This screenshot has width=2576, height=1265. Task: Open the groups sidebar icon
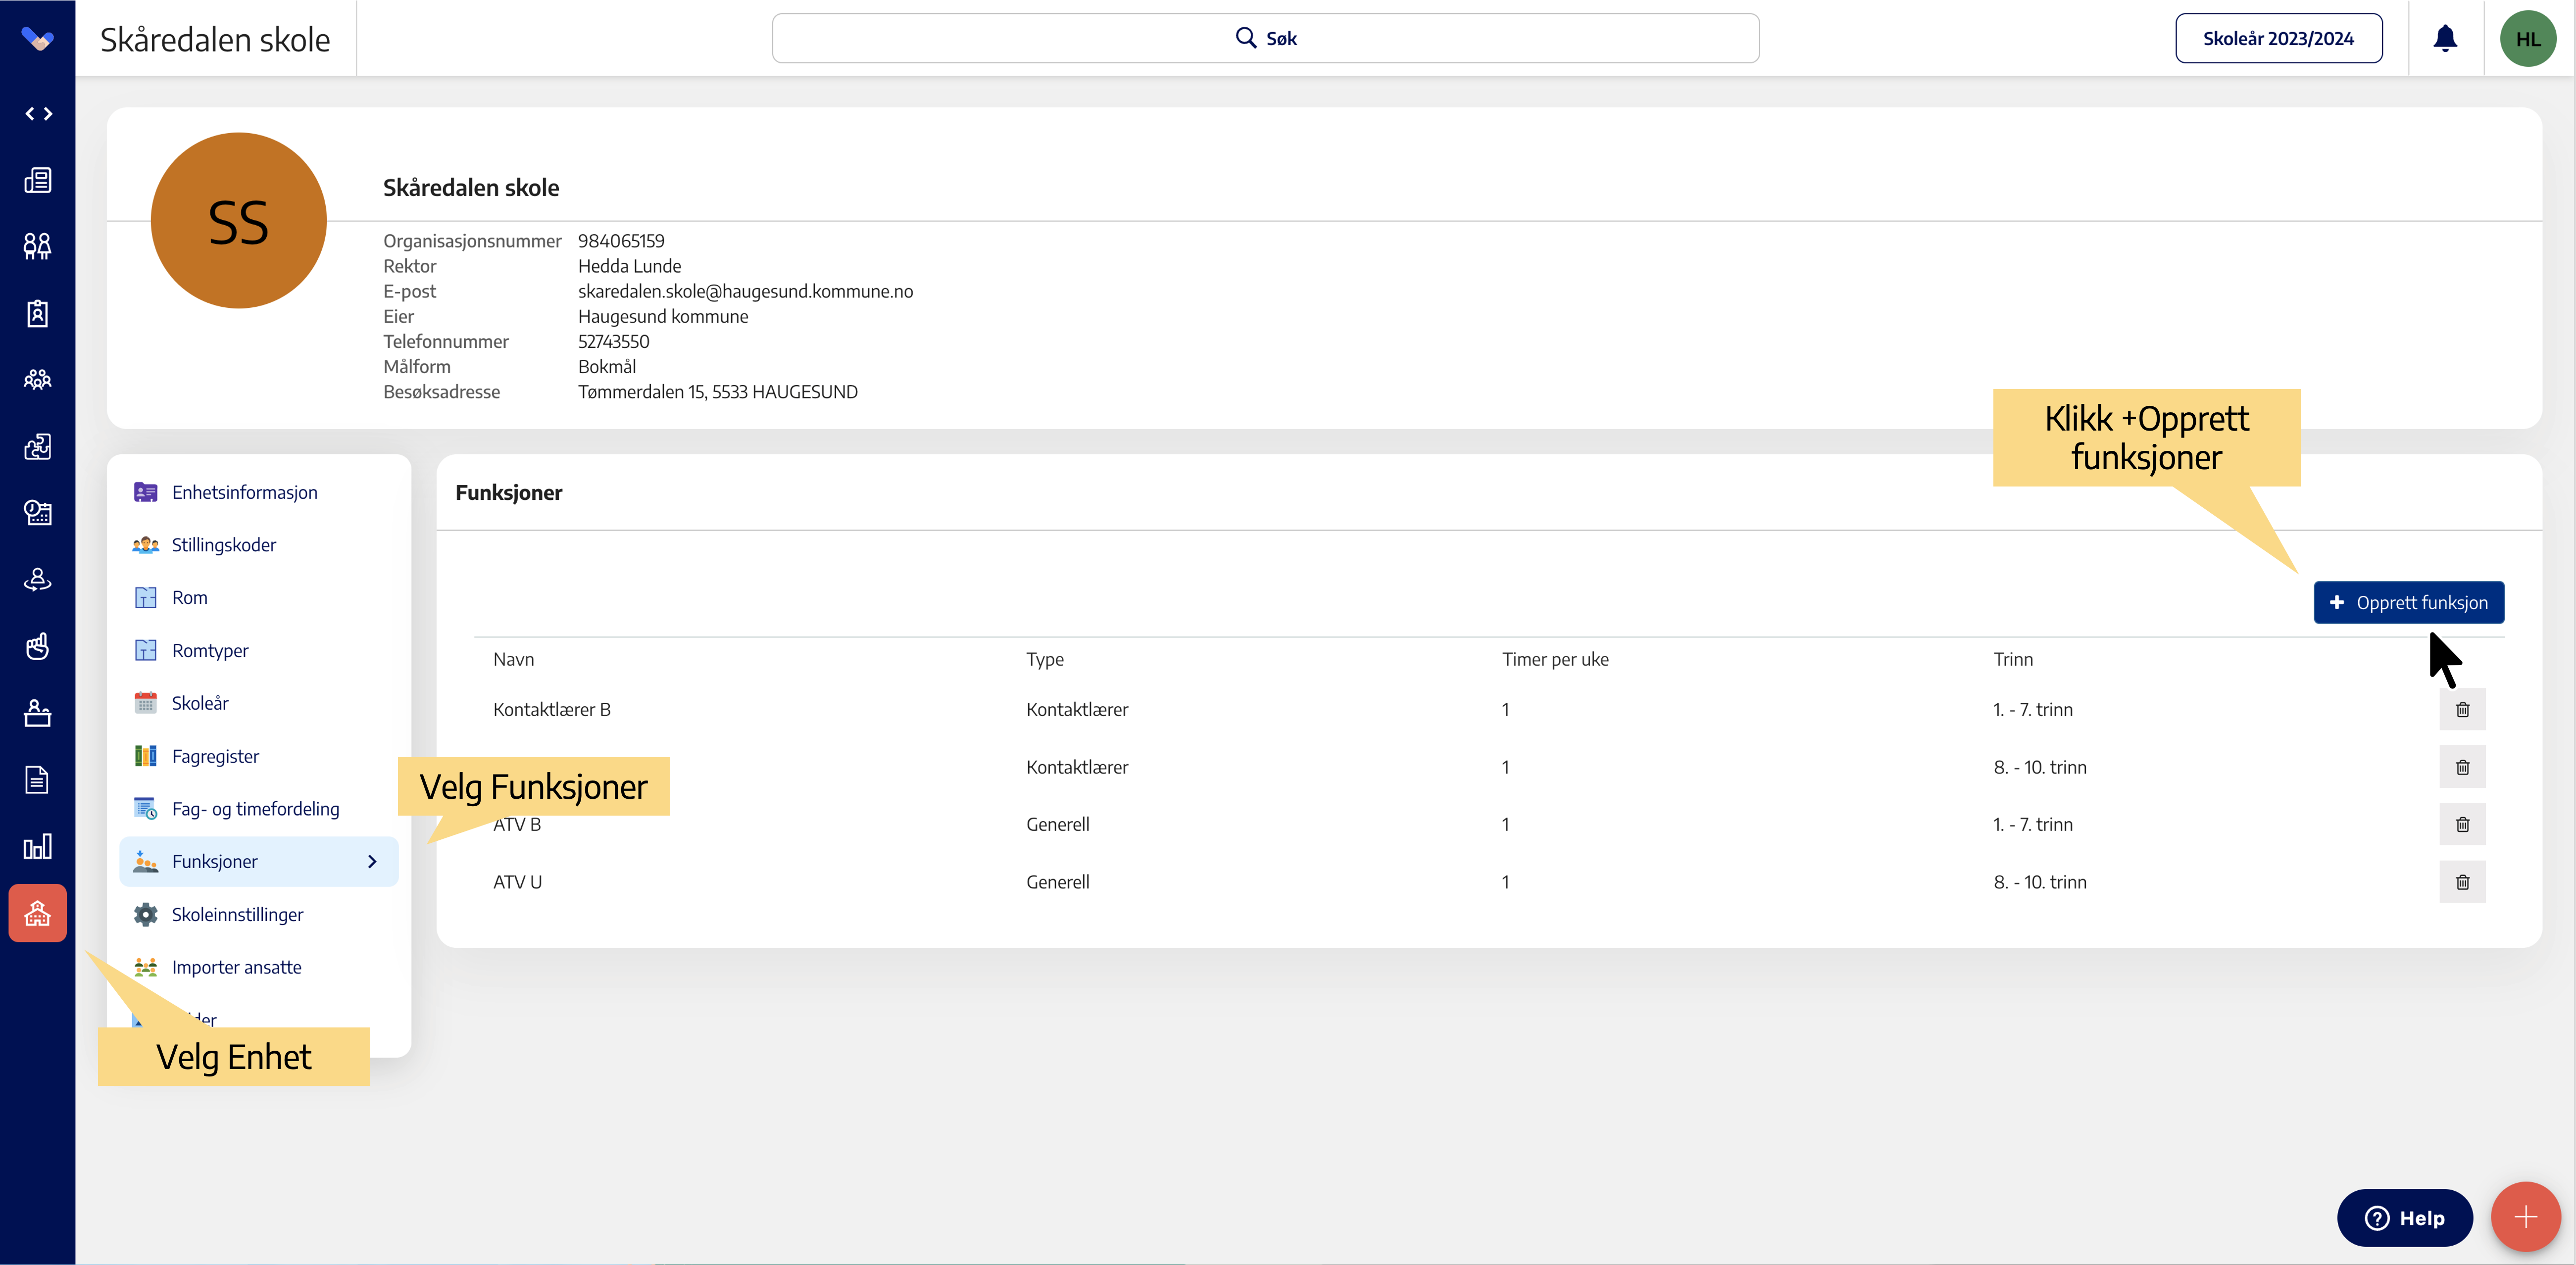point(38,380)
